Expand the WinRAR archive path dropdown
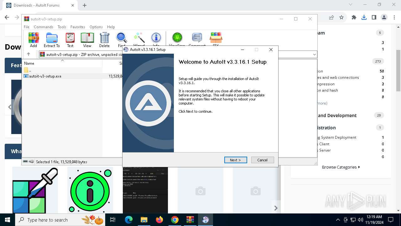Screen dimensions: 401x226 pyautogui.click(x=315, y=54)
